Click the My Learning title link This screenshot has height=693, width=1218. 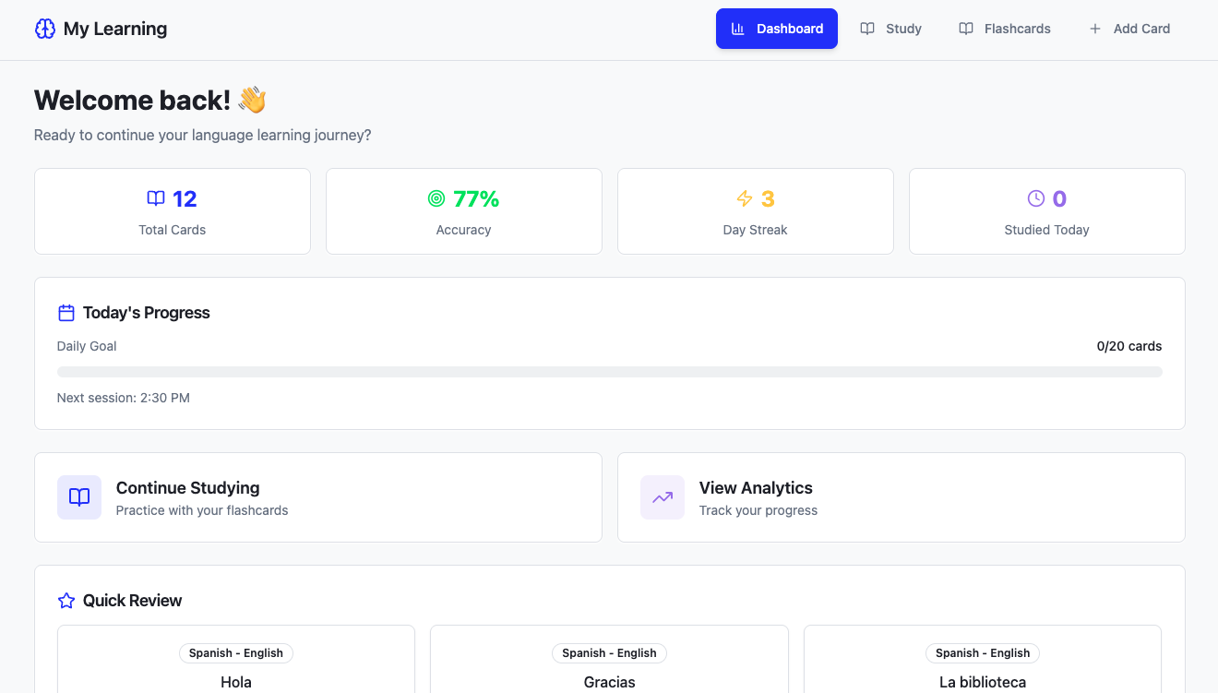click(115, 29)
